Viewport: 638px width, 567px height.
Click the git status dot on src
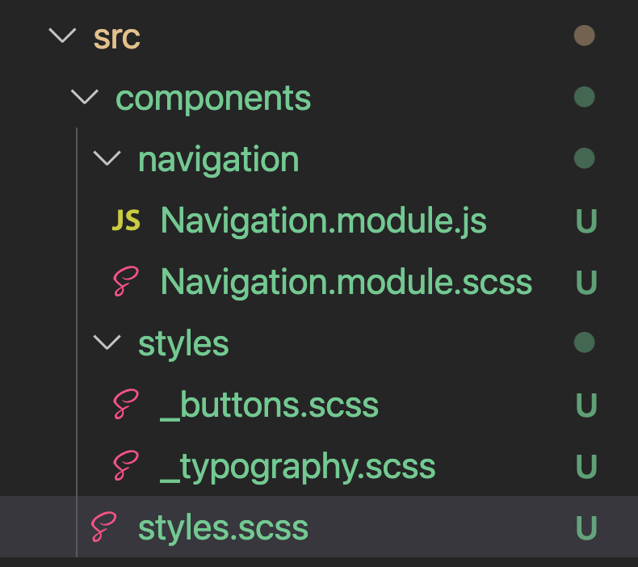pyautogui.click(x=584, y=36)
